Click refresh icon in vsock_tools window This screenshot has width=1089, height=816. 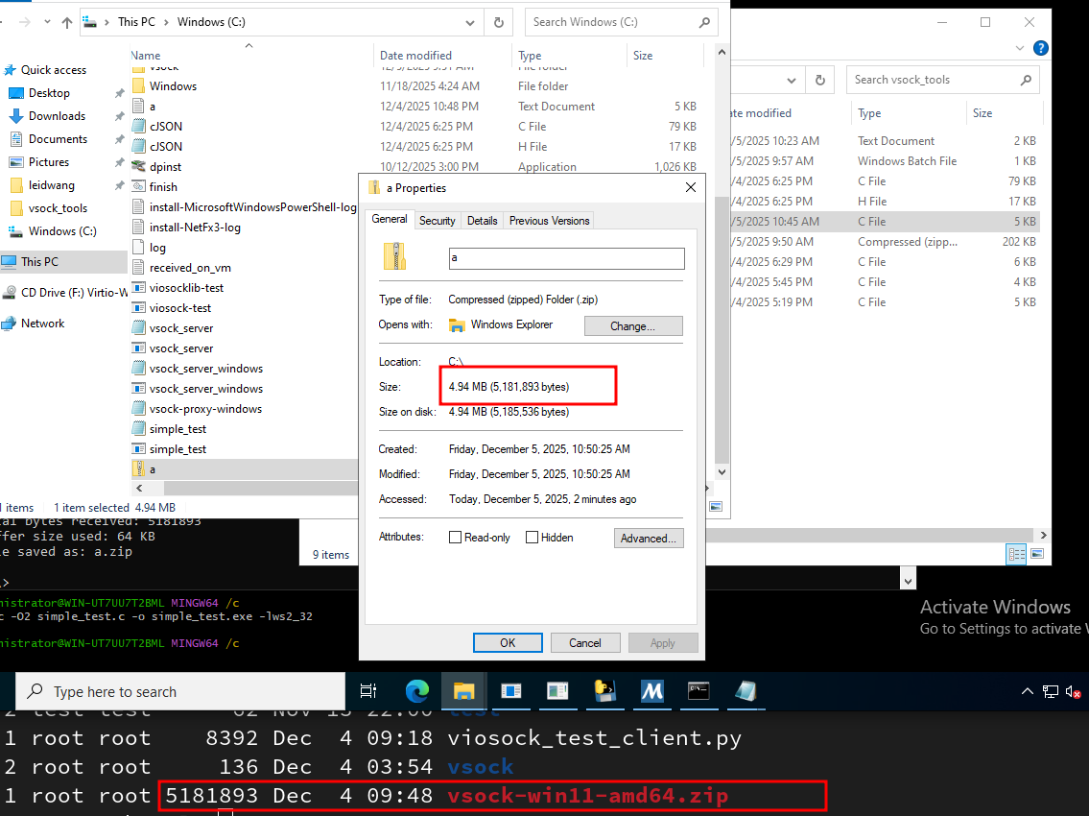coord(820,80)
